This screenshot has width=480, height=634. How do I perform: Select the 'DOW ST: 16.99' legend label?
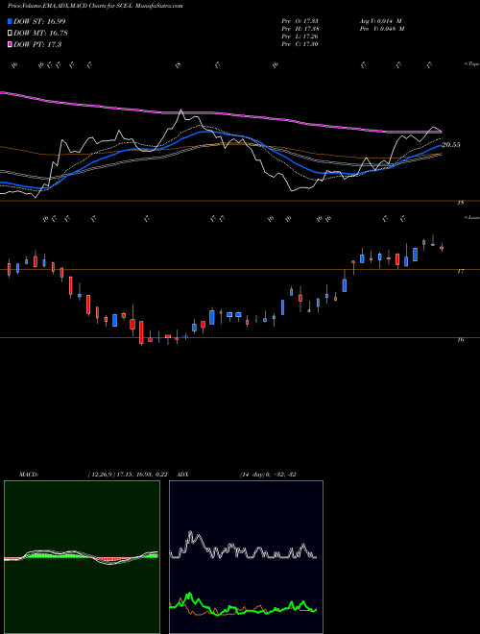pyautogui.click(x=39, y=21)
